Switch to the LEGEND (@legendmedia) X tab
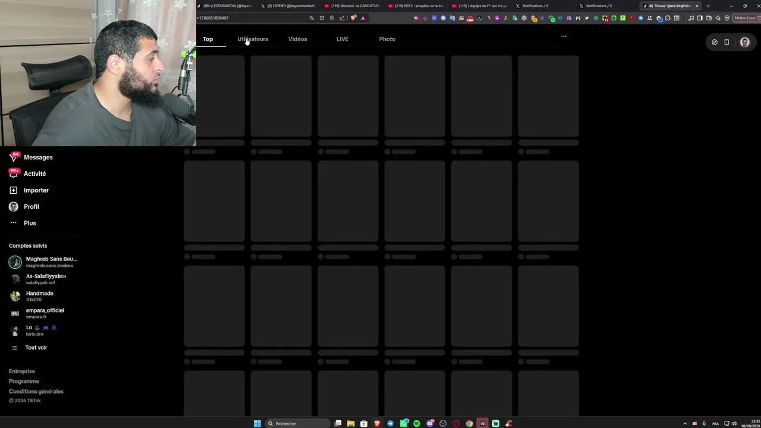The image size is (761, 428). point(290,6)
